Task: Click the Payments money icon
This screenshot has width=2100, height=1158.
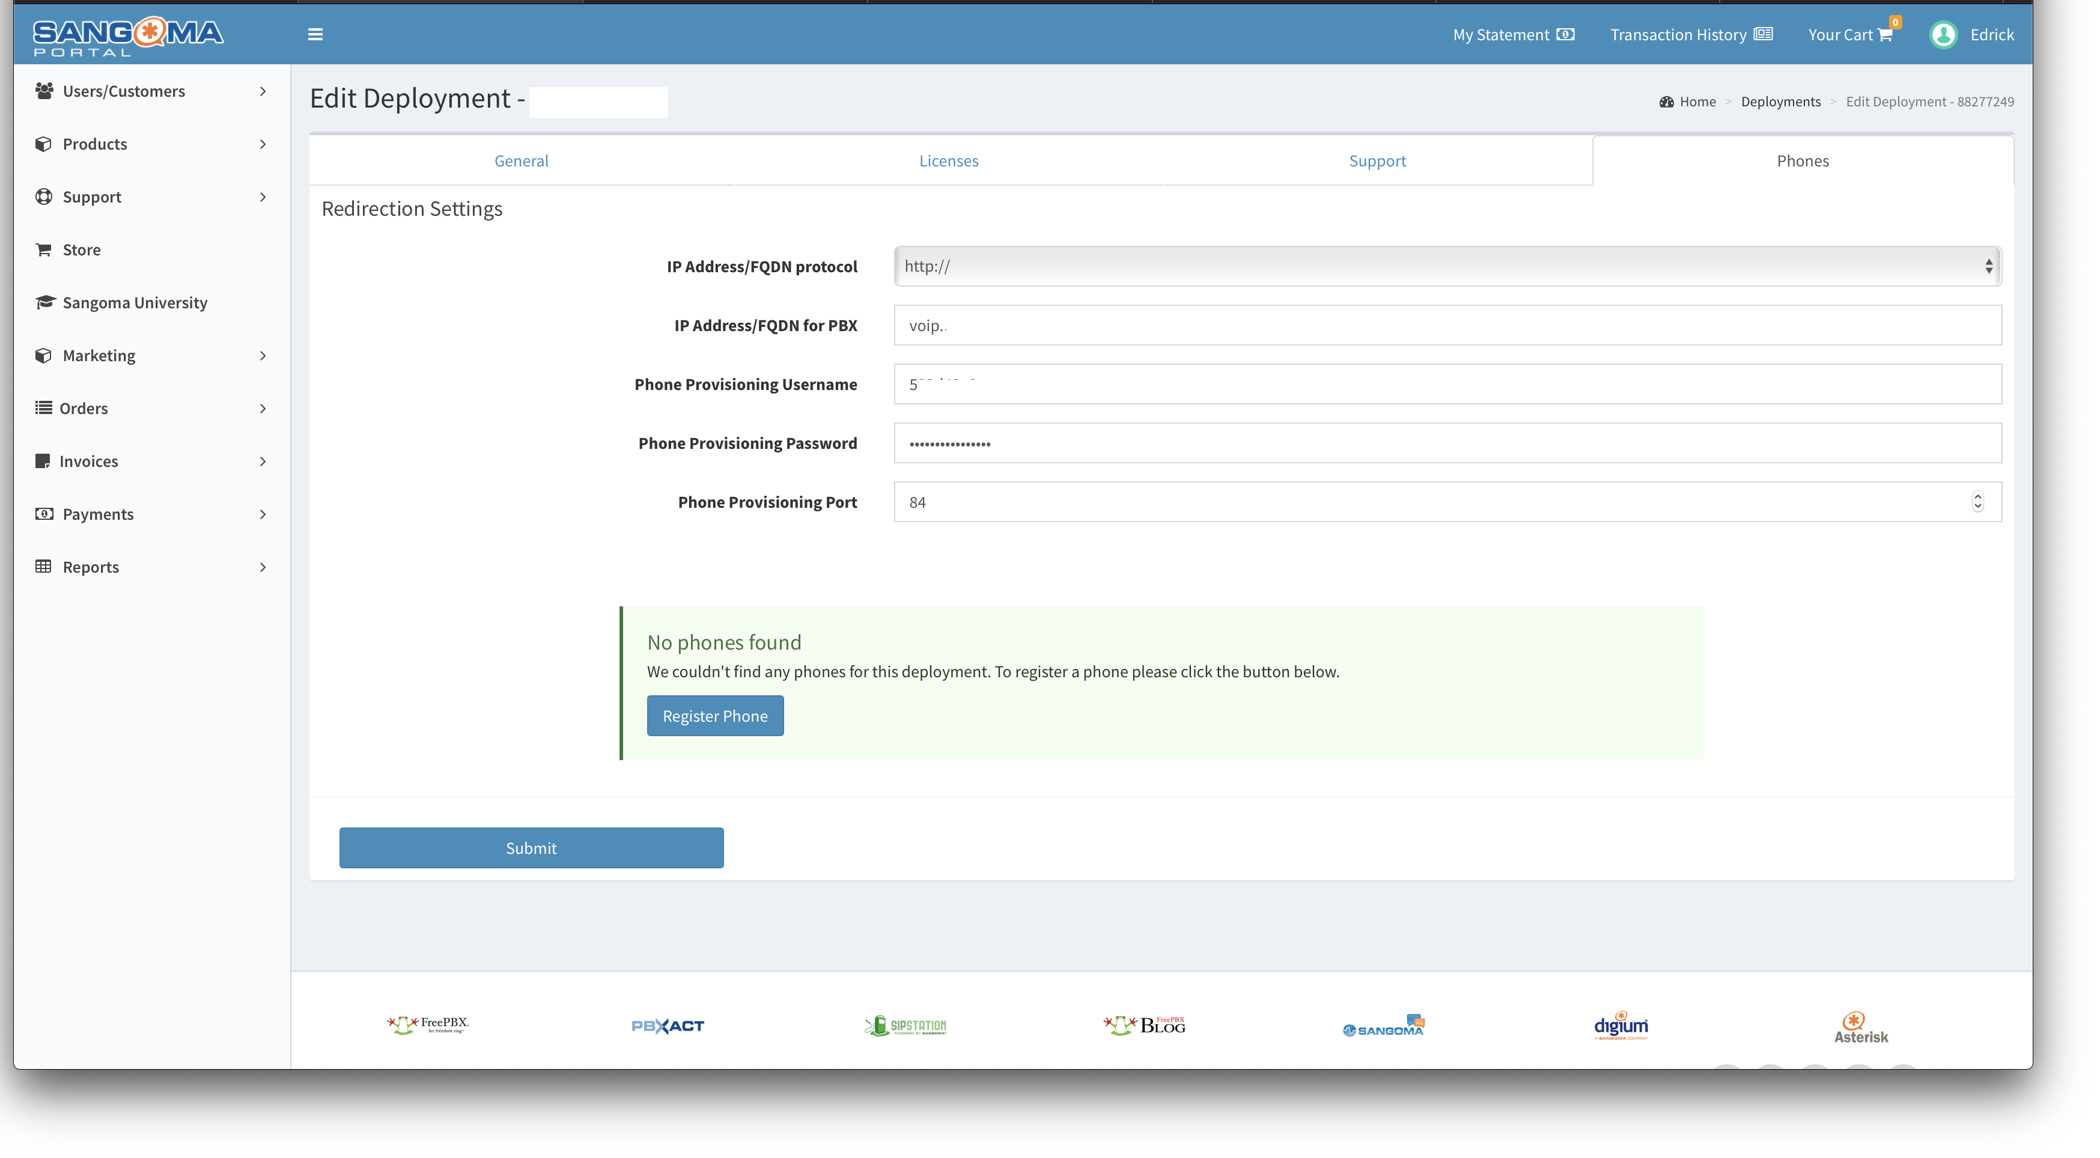Action: pos(44,514)
